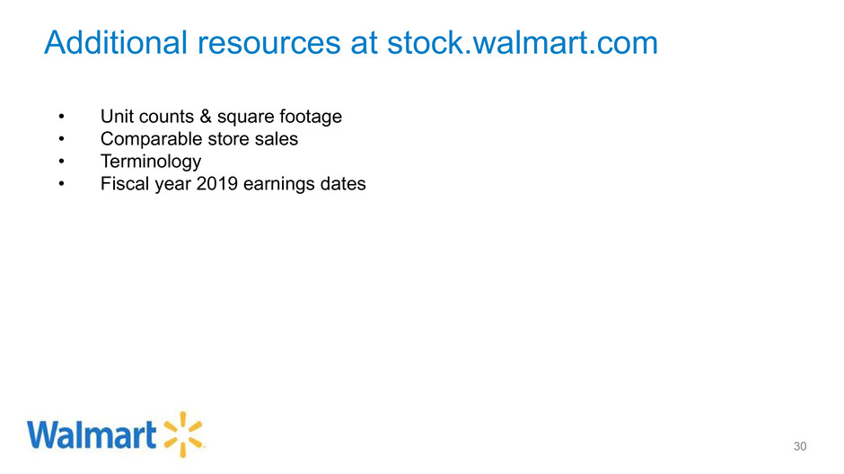Click the bullet dot before "Terminology"

pos(61,162)
